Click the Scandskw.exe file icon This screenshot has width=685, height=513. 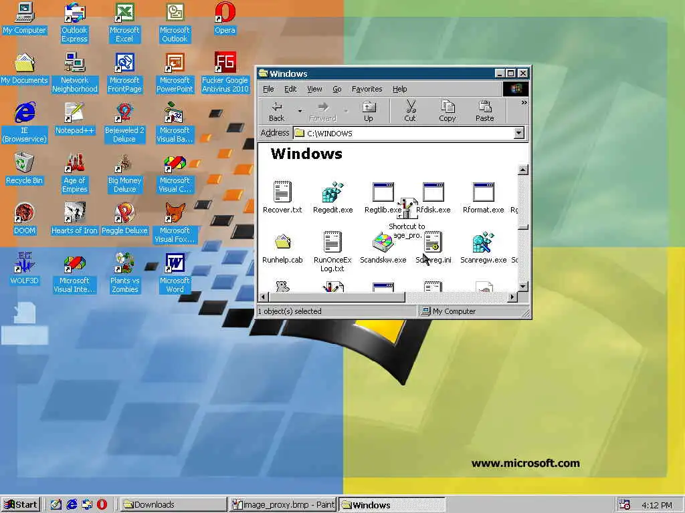(383, 248)
